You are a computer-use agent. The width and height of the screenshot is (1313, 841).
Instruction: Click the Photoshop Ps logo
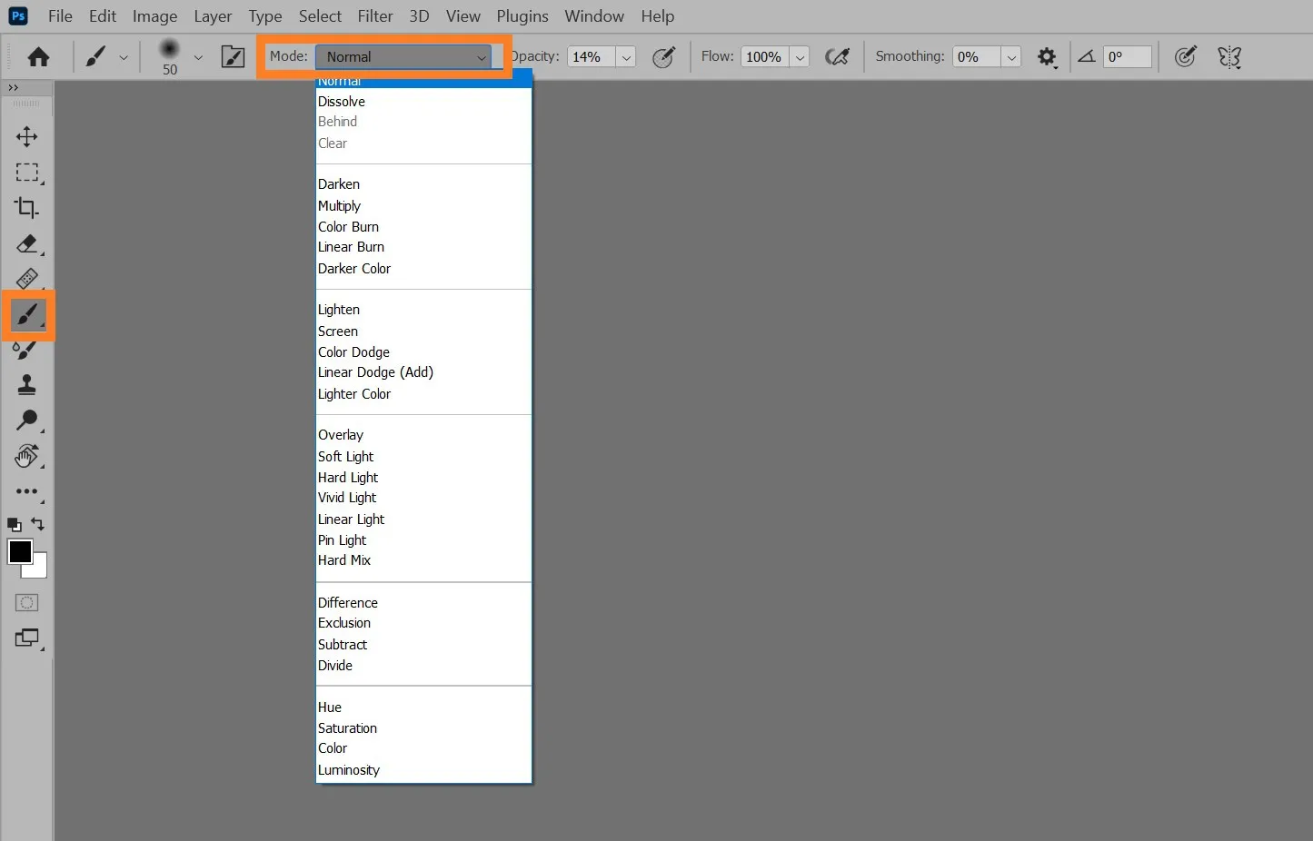pyautogui.click(x=17, y=16)
